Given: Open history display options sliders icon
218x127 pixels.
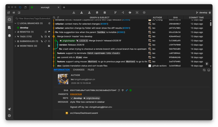Looking at the screenshot, I should pyautogui.click(x=58, y=17).
